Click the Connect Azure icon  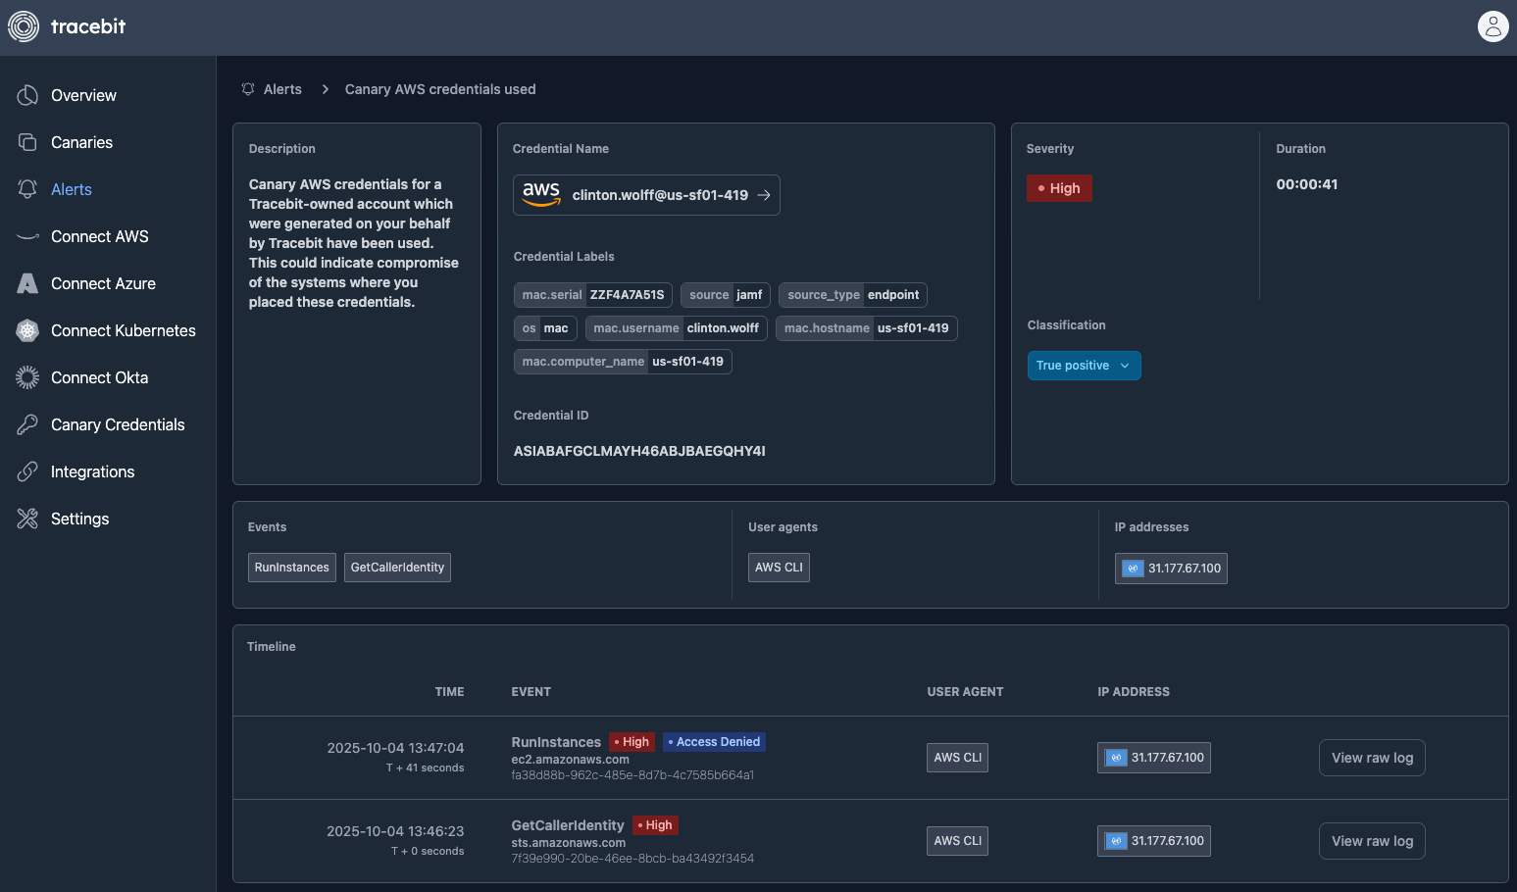click(27, 283)
